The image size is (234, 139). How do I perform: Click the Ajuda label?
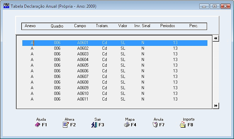coord(41,119)
